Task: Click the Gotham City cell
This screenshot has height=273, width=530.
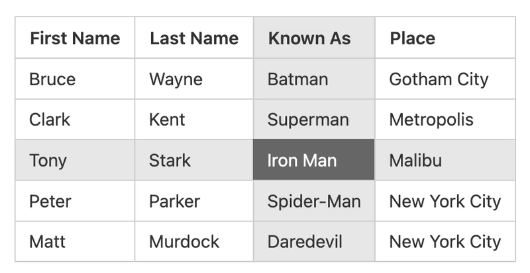Action: click(445, 79)
